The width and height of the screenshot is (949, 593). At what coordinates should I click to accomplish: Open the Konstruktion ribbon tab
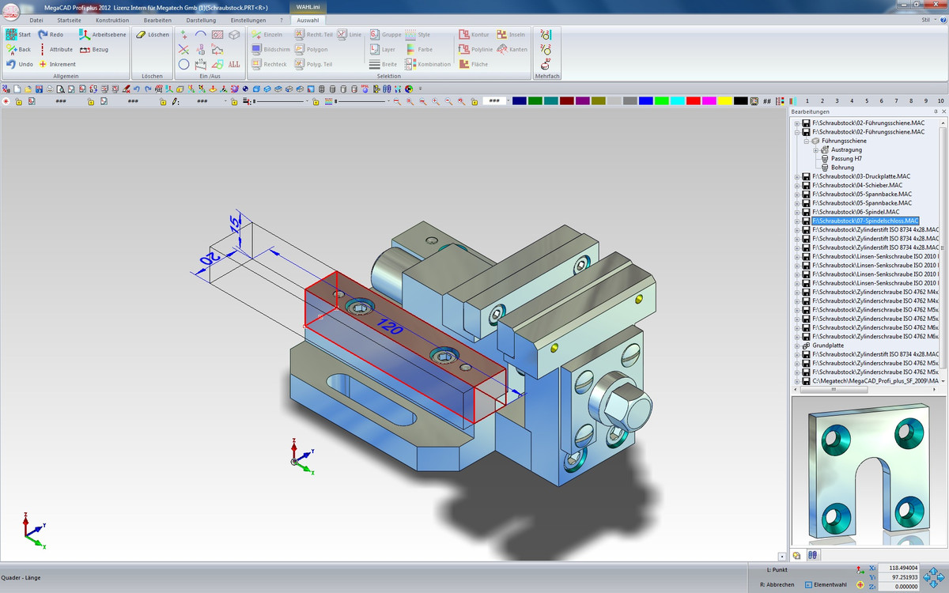point(112,20)
